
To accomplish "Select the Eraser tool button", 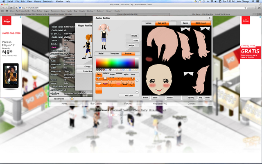I will (146, 98).
